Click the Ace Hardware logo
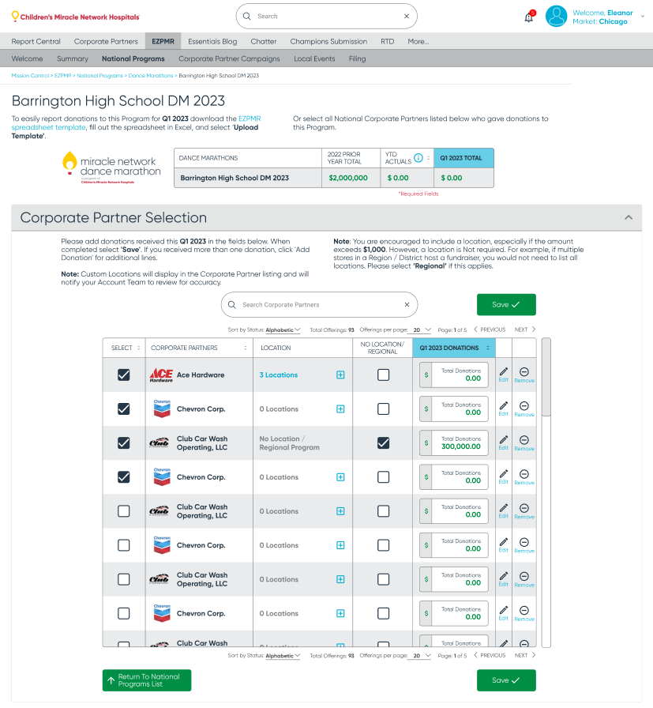Screen dimensions: 653x708 [x=161, y=375]
